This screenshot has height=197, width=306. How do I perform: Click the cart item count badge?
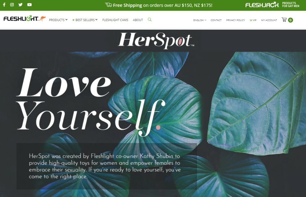pyautogui.click(x=290, y=20)
